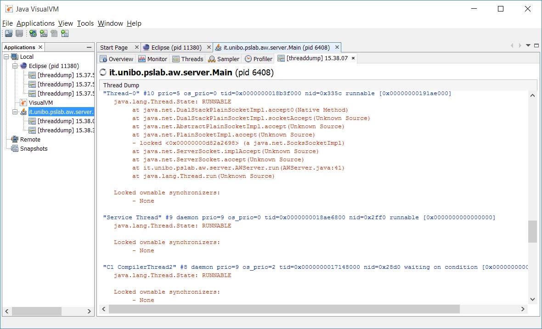Open the Tools menu

(x=85, y=23)
